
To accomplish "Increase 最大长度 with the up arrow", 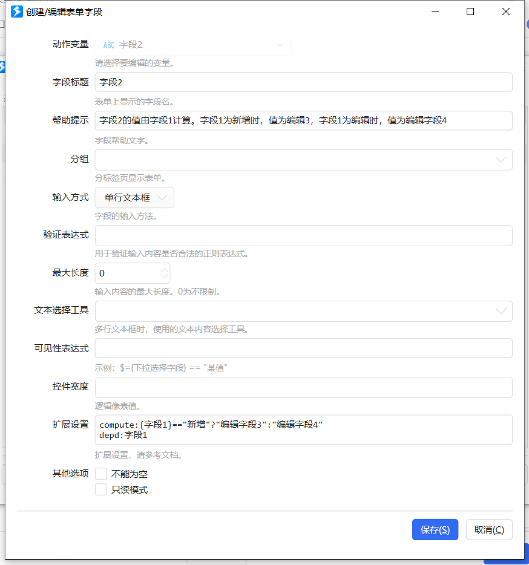I will coord(164,270).
